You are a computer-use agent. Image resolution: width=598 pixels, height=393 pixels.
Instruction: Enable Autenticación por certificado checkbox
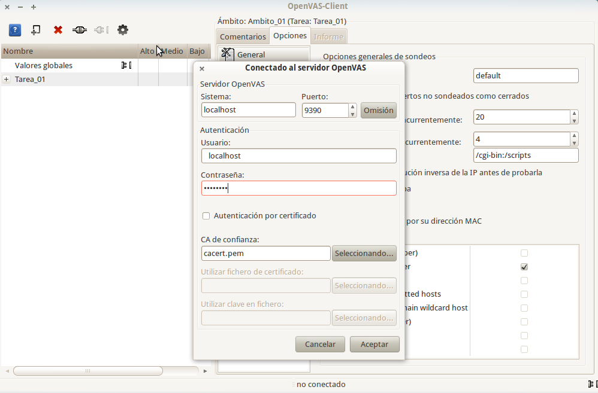(x=206, y=216)
